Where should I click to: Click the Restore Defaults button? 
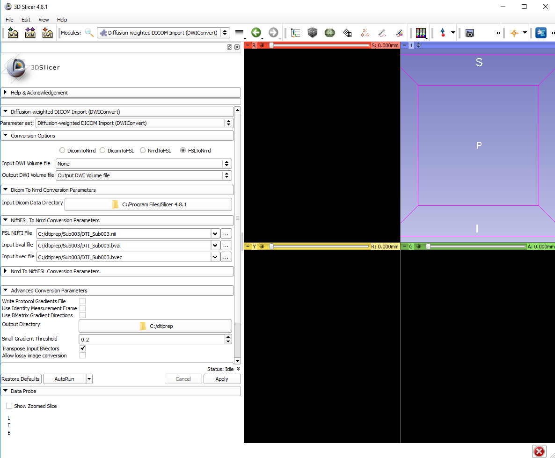pos(21,379)
